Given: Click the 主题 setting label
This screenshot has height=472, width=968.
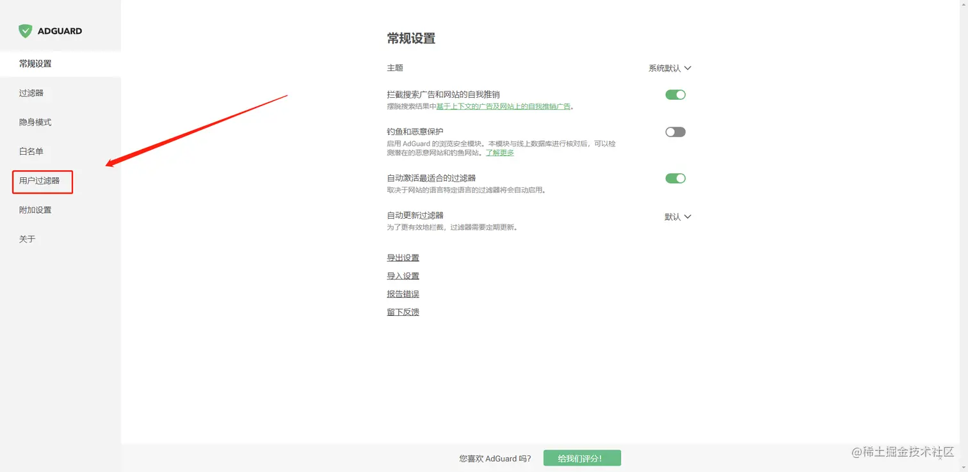Looking at the screenshot, I should click(395, 68).
